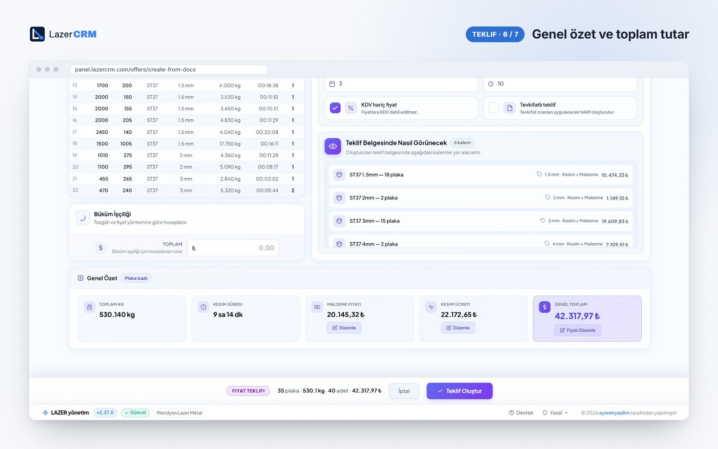Enable the Tevkifatlı teklif checkbox
The image size is (718, 449).
(494, 108)
